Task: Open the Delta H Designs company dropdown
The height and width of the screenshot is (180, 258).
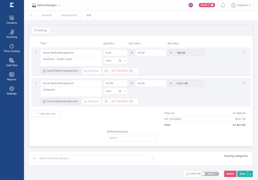Action: (x=59, y=5)
